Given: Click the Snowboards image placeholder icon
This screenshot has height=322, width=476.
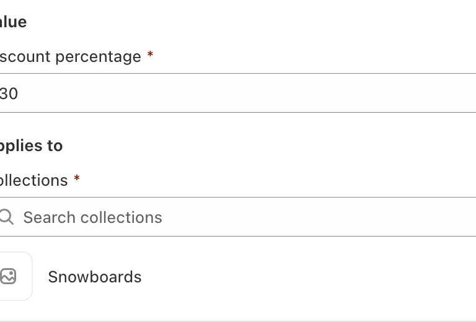Looking at the screenshot, I should (x=8, y=276).
